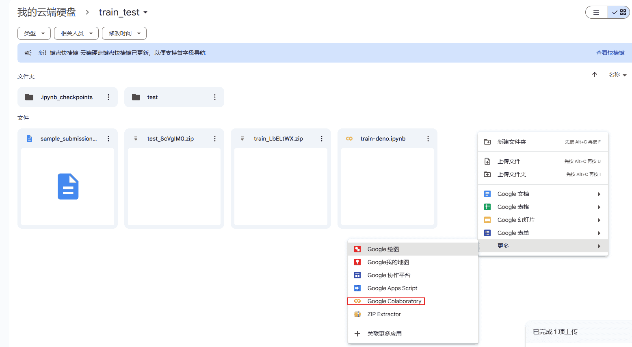
Task: Open options menu for train_LbELtWX.zip
Action: (x=321, y=138)
